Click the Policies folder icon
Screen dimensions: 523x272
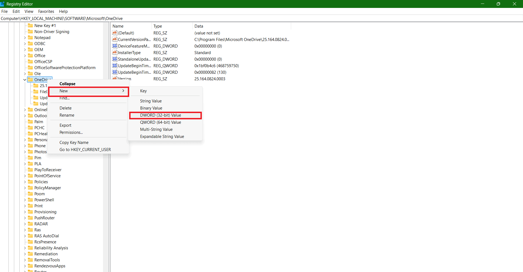coord(30,182)
